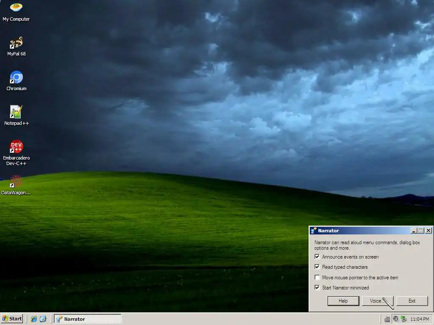434x325 pixels.
Task: Select the Notepad++ desktop shortcut
Action: tap(17, 116)
